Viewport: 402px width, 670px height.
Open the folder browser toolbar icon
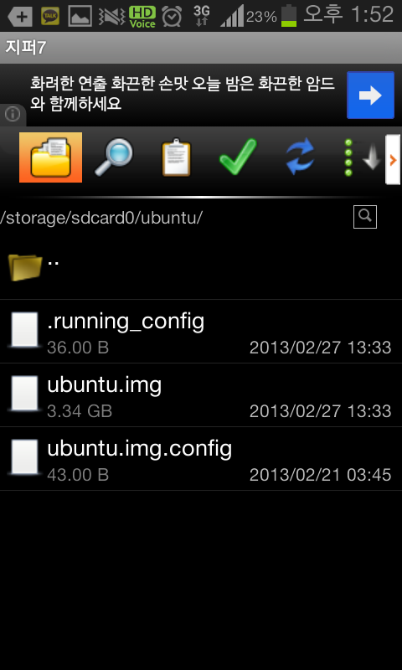(50, 157)
